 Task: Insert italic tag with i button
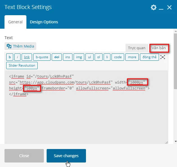pyautogui.click(x=17, y=57)
